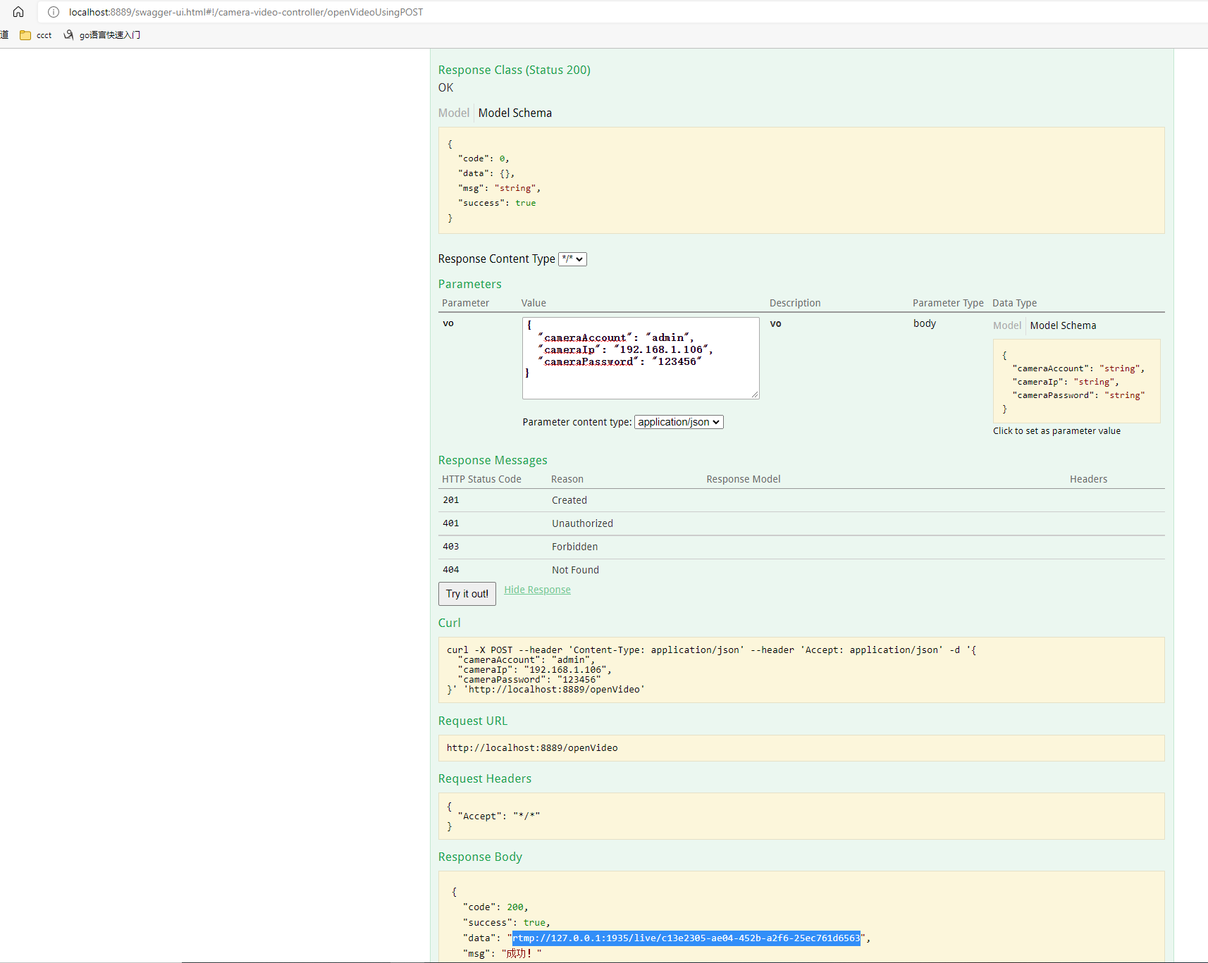
Task: Click the Unauthorized reason text
Action: [x=582, y=523]
